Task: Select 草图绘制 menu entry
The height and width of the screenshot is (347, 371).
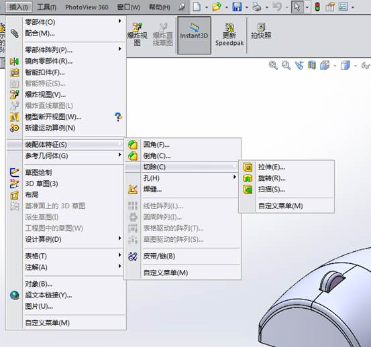Action: [66, 172]
